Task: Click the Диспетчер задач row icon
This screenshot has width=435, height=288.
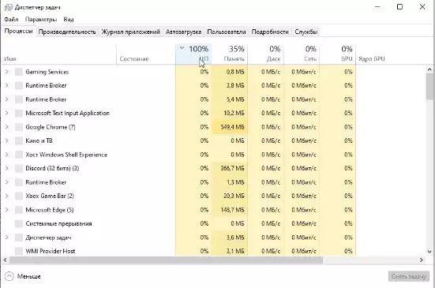Action: [x=19, y=238]
